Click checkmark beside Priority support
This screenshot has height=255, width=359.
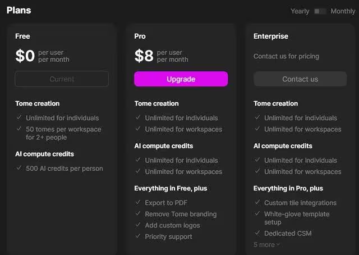[139, 236]
